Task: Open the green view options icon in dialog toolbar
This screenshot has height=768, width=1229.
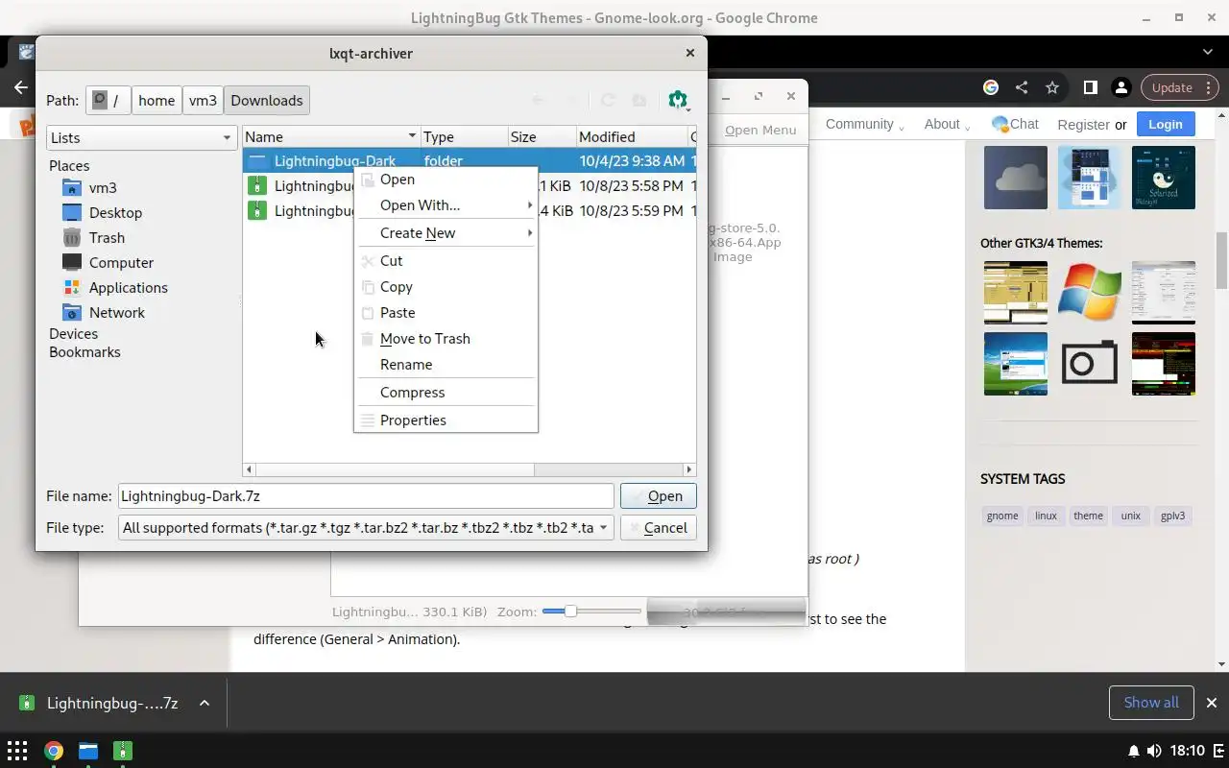Action: 679,100
